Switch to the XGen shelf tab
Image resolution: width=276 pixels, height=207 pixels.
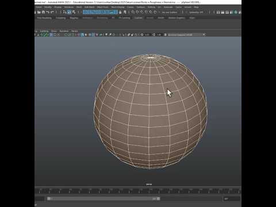click(x=192, y=18)
